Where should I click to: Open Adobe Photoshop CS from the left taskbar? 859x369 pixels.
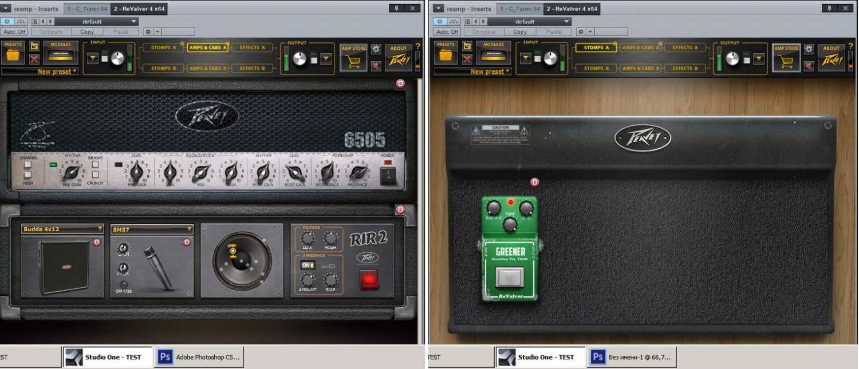pyautogui.click(x=199, y=357)
